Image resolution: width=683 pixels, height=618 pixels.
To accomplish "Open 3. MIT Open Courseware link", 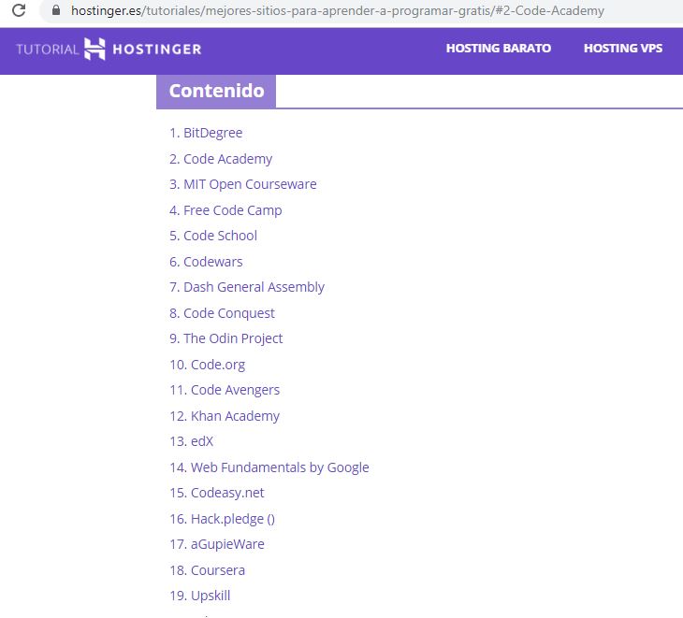I will click(242, 184).
